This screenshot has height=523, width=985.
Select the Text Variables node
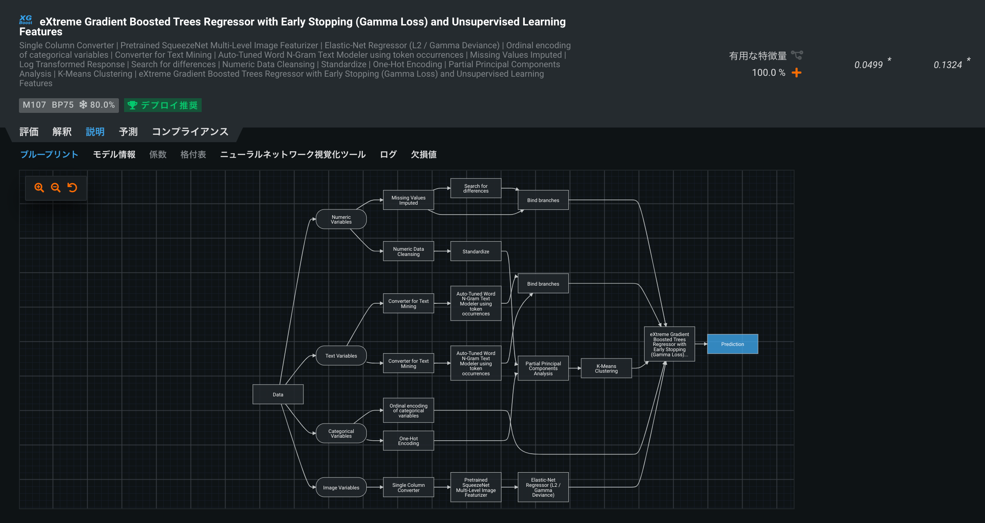[x=341, y=355]
